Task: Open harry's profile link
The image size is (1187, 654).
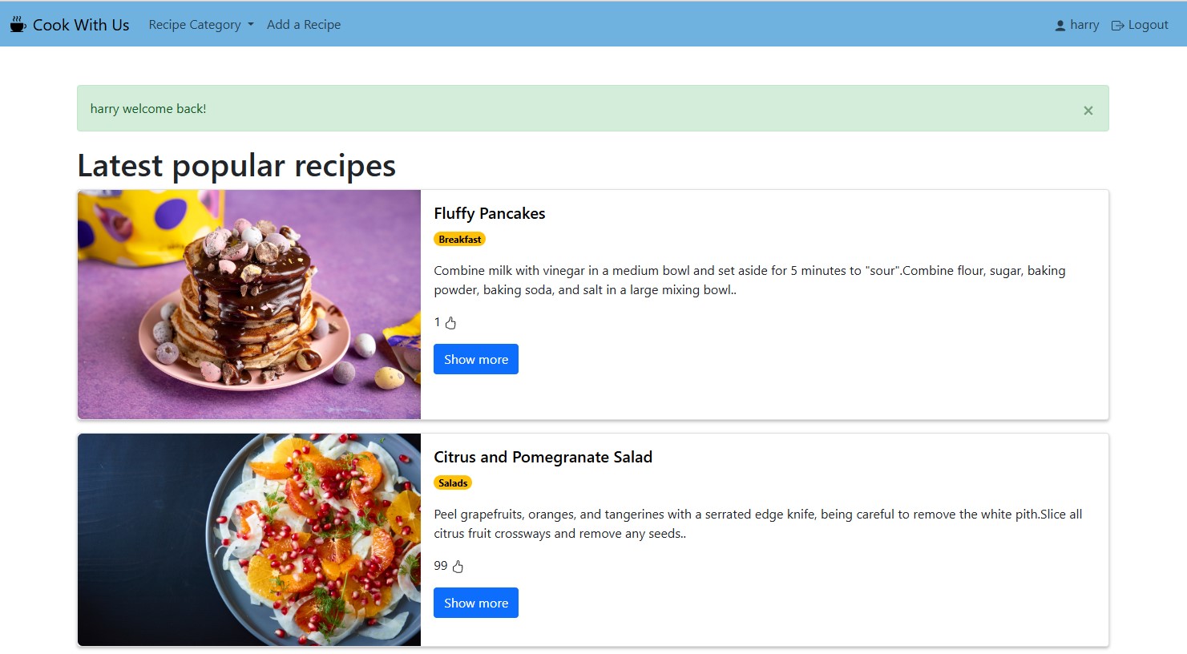Action: pyautogui.click(x=1084, y=25)
